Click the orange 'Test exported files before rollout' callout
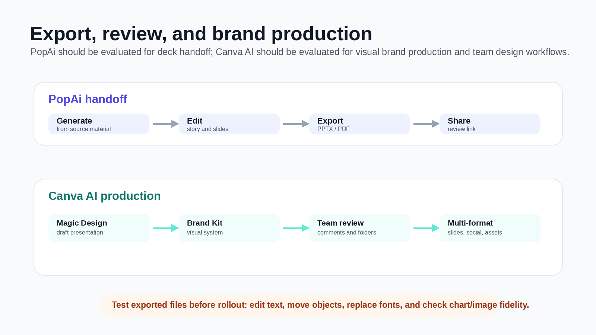The height and width of the screenshot is (335, 596). click(x=298, y=306)
